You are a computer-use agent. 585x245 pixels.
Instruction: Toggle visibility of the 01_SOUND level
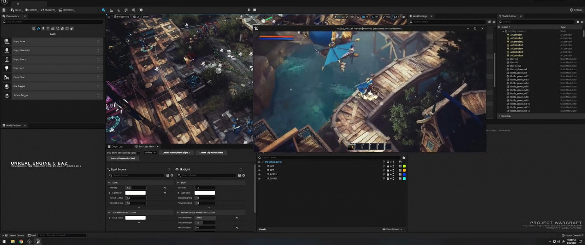point(259,179)
